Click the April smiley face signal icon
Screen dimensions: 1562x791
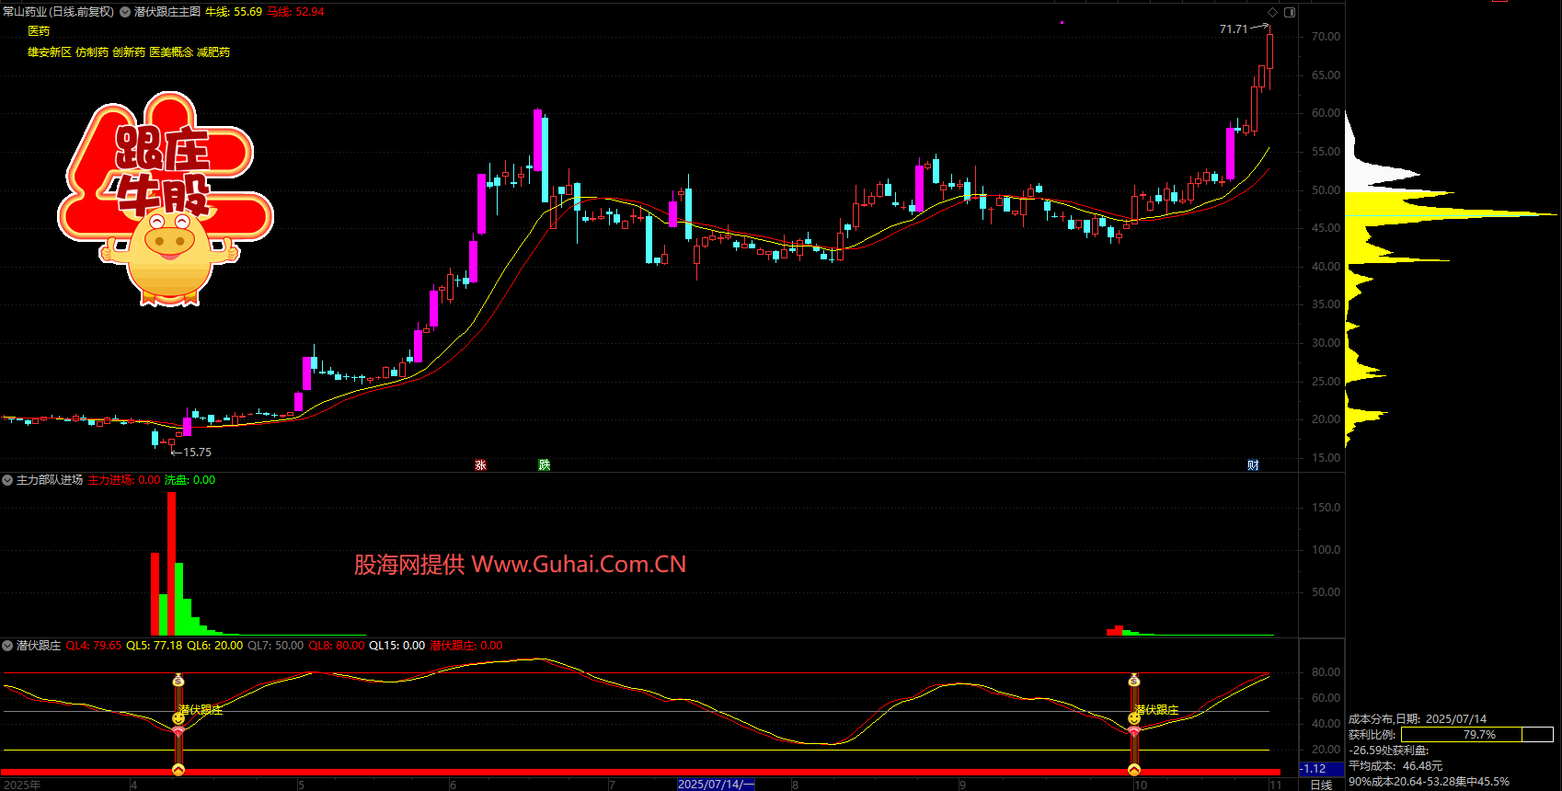[x=178, y=717]
